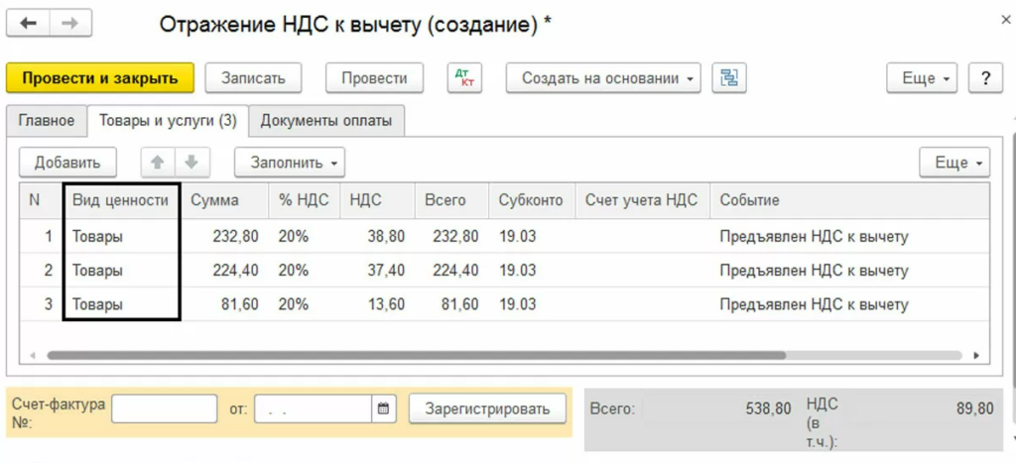1016x463 pixels.
Task: Click the horizontal table scrollbar
Action: pyautogui.click(x=416, y=356)
